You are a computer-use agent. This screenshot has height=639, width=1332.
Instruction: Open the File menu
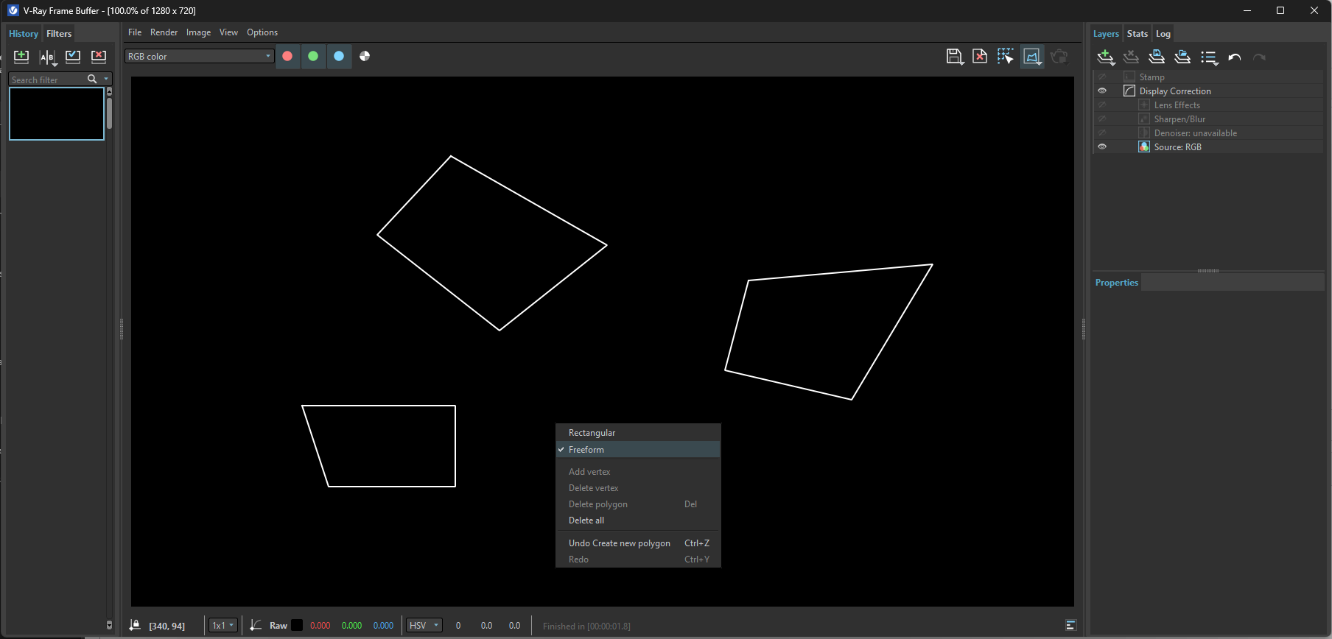(x=135, y=32)
